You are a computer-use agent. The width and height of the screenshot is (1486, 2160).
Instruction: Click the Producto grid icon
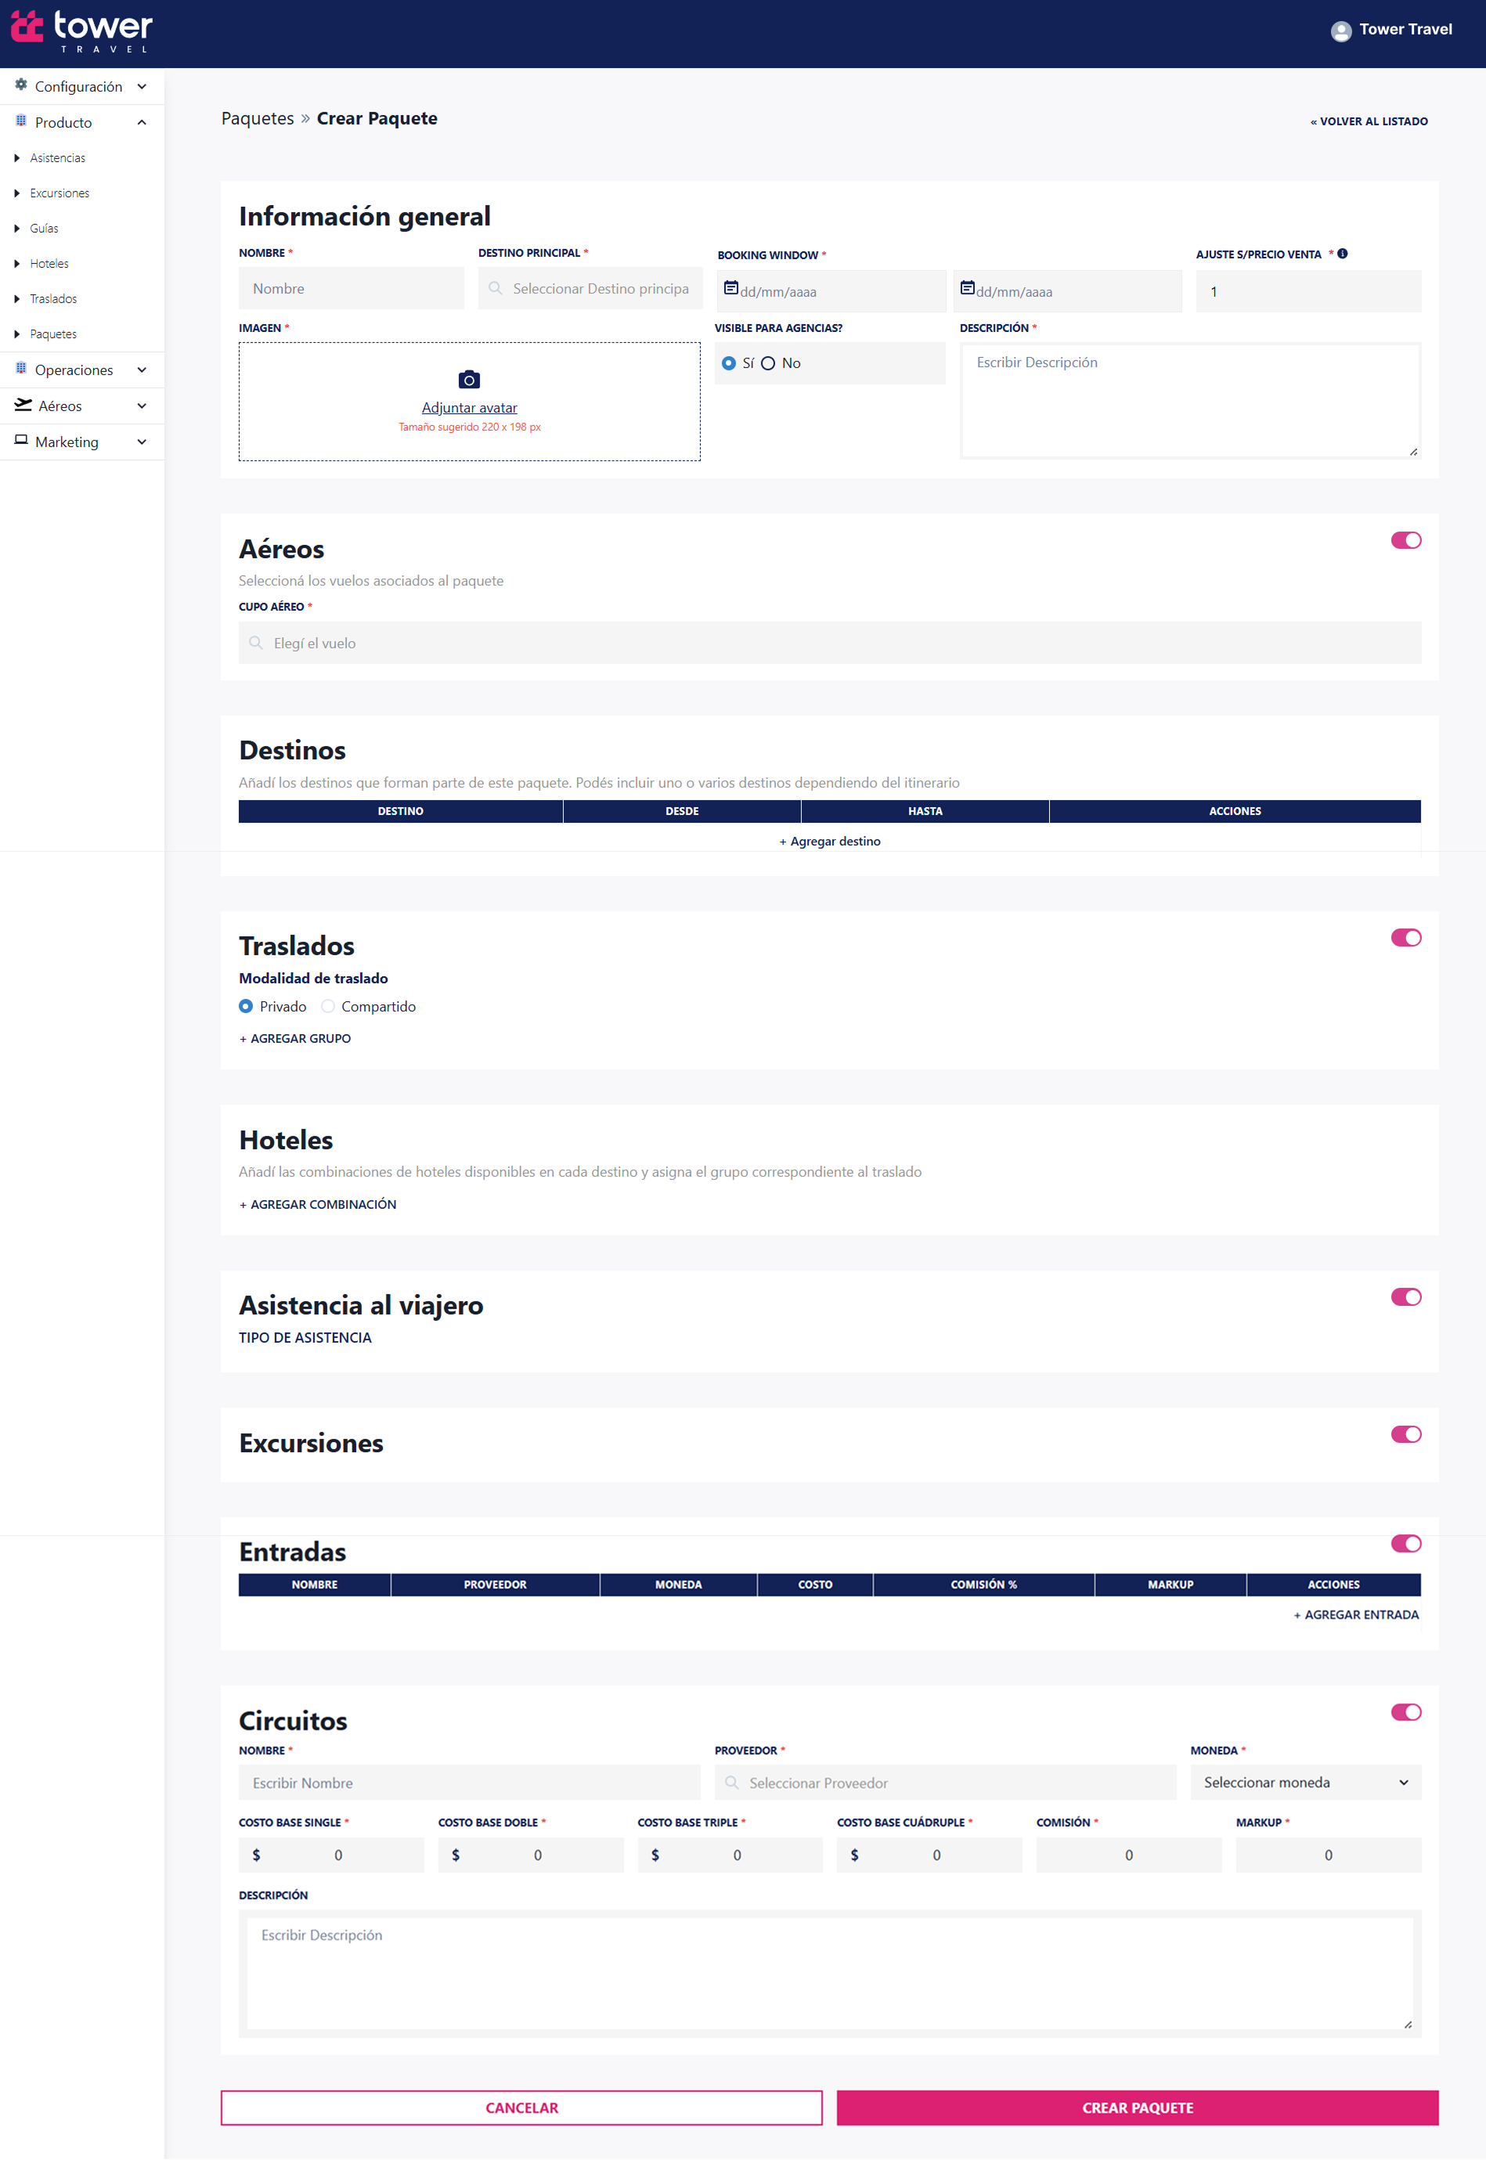(20, 121)
